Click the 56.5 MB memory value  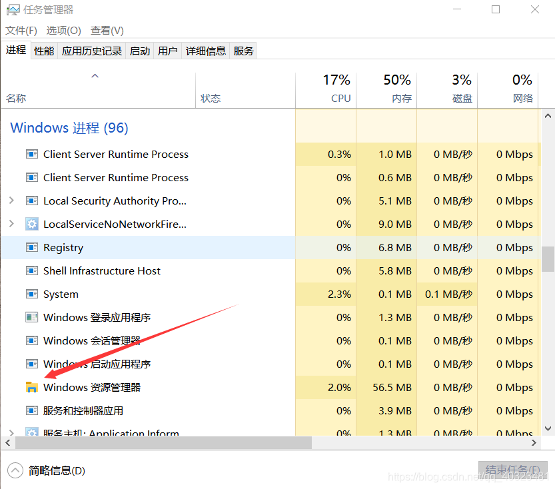(392, 388)
